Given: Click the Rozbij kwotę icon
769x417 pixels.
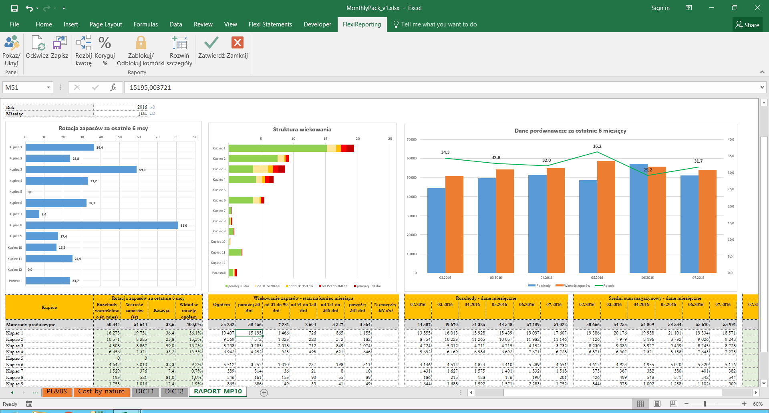Looking at the screenshot, I should [83, 43].
